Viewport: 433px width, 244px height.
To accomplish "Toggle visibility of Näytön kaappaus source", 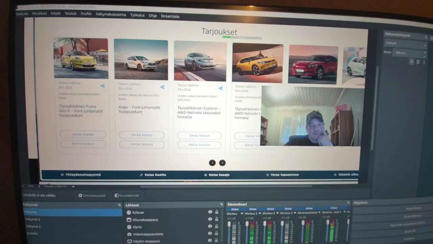I will click(210, 240).
